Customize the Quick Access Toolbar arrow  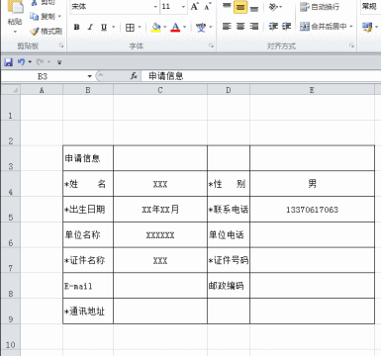pyautogui.click(x=59, y=62)
